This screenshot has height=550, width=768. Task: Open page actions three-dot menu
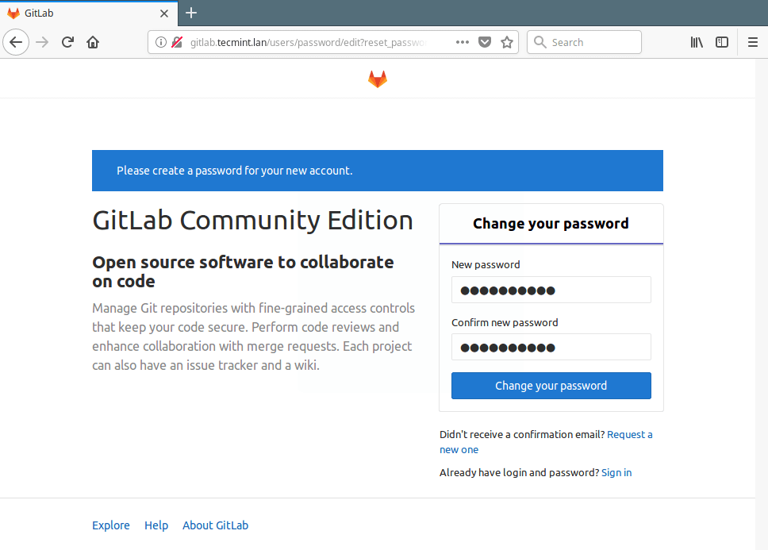tap(463, 42)
